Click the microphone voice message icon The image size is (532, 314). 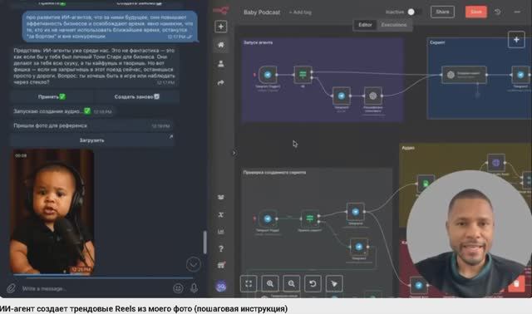click(x=194, y=288)
